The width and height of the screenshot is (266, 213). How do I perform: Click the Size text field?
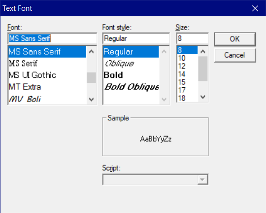pos(193,38)
